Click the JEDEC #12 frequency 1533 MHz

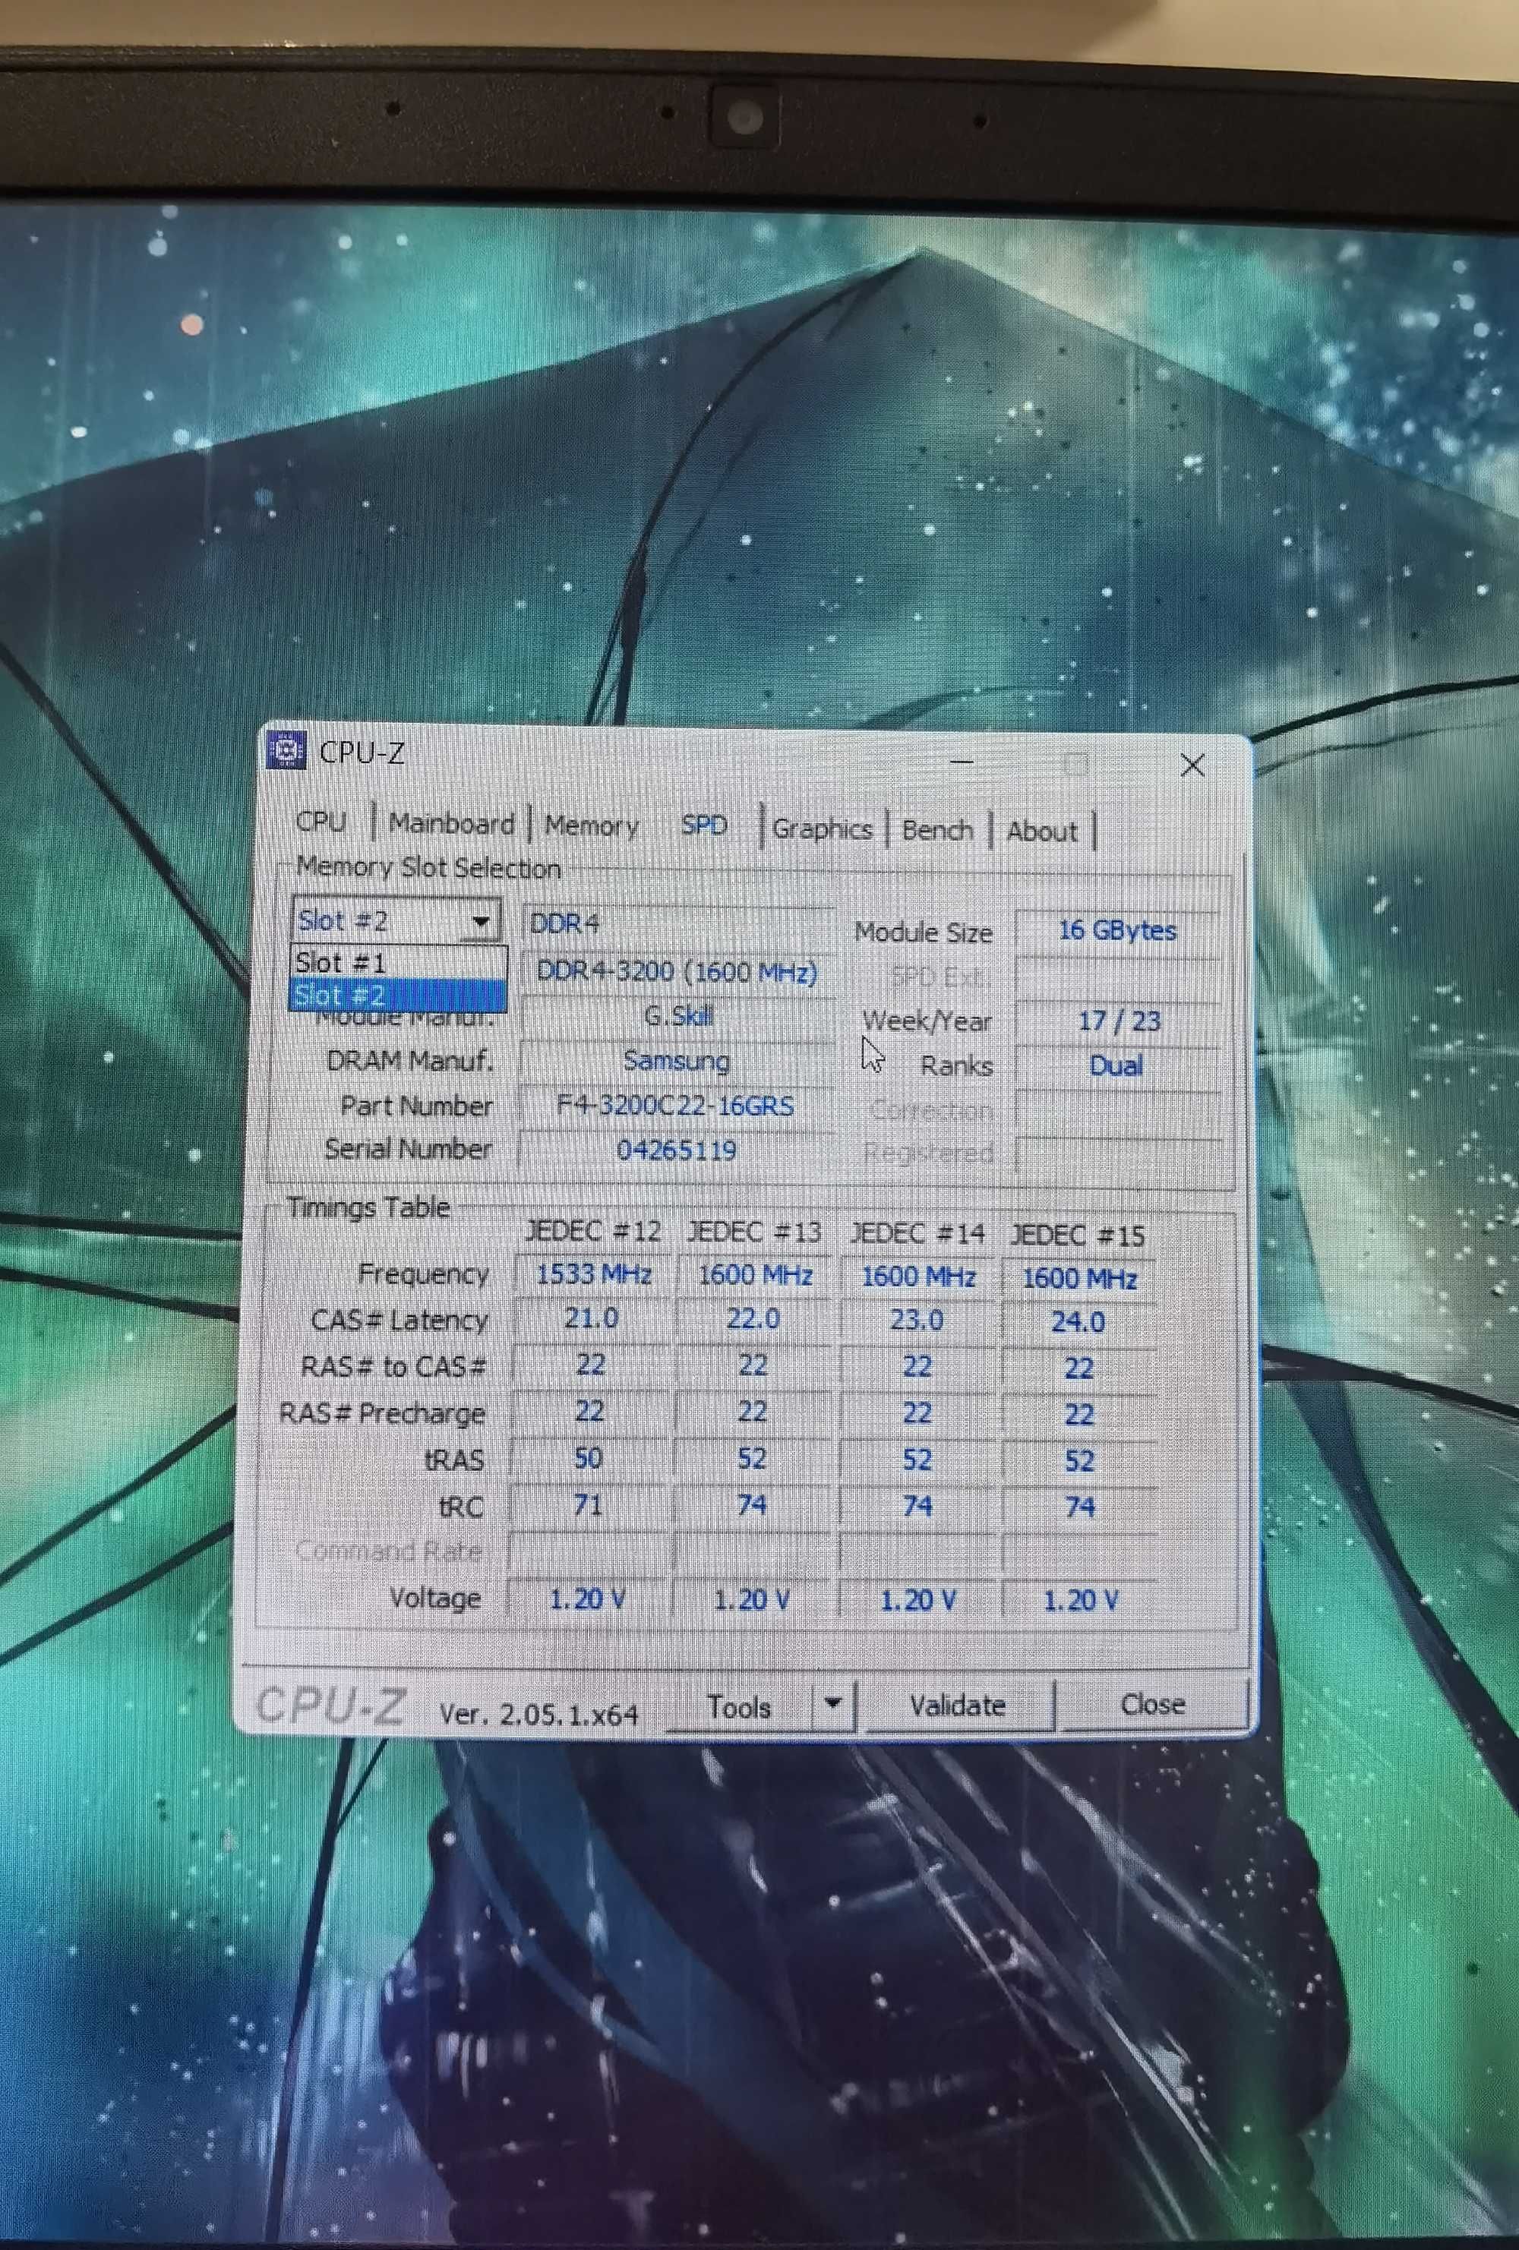(x=592, y=1273)
